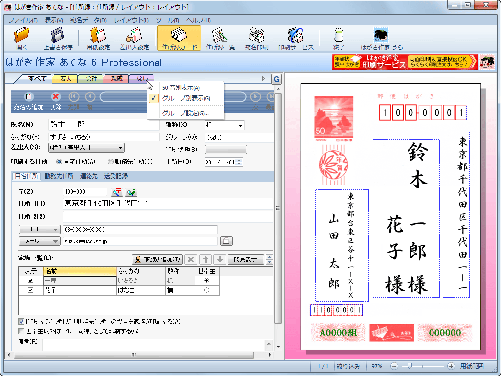Screen dimensions: 501x376
Task: Click the G group display button
Action: tap(276, 79)
